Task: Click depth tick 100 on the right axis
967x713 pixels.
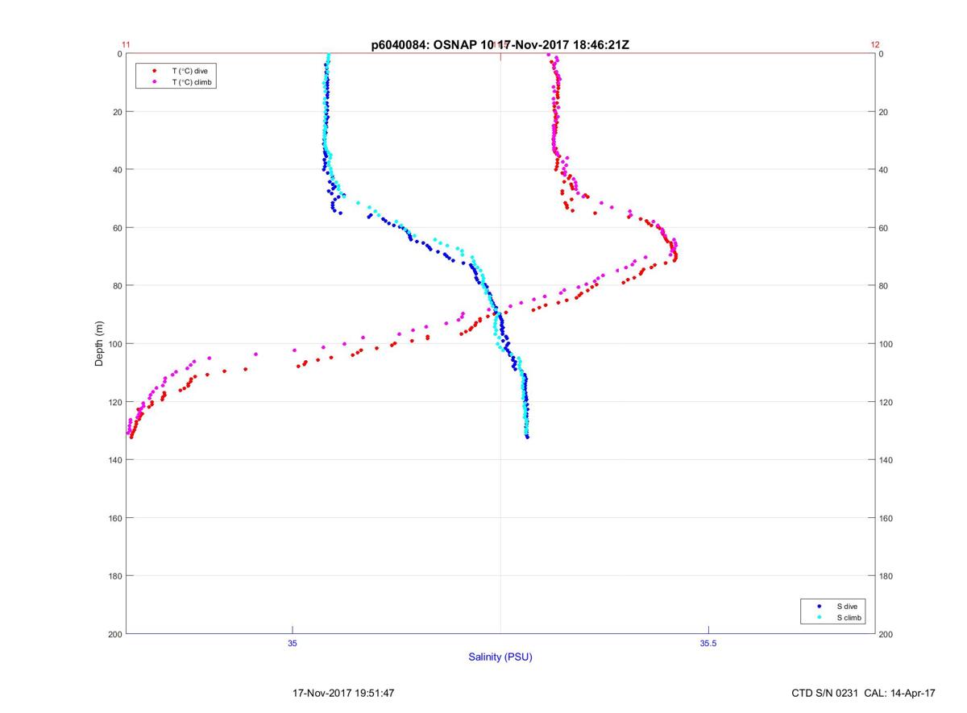Action: pyautogui.click(x=886, y=344)
